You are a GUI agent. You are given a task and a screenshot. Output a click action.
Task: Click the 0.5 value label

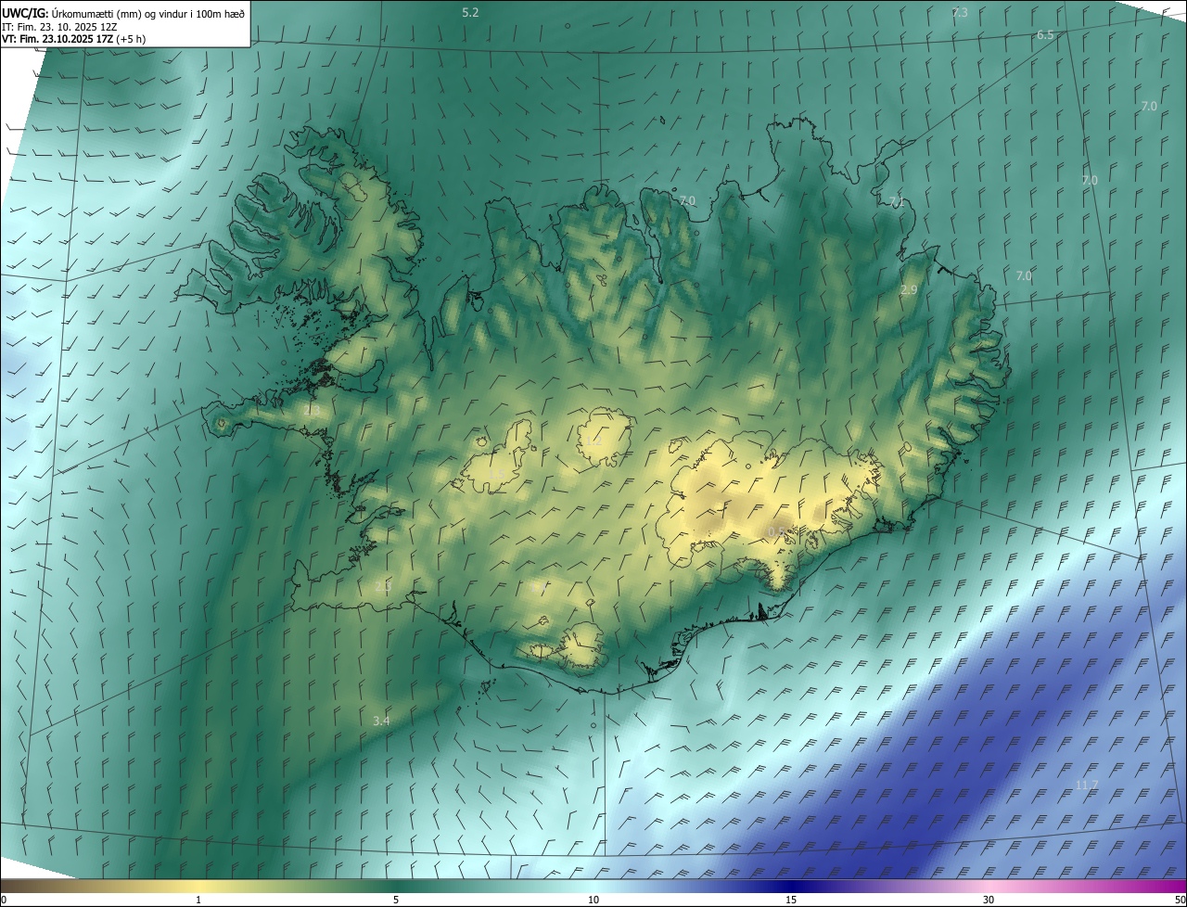pyautogui.click(x=777, y=531)
